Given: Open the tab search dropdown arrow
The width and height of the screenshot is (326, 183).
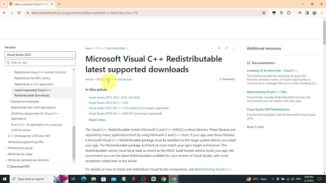Looking at the screenshot, I should point(4,4).
